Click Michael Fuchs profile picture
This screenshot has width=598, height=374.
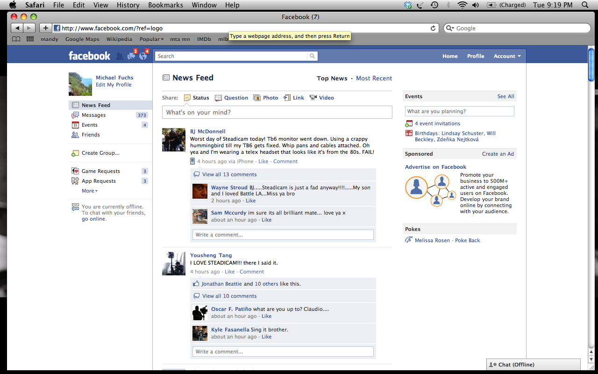[80, 84]
